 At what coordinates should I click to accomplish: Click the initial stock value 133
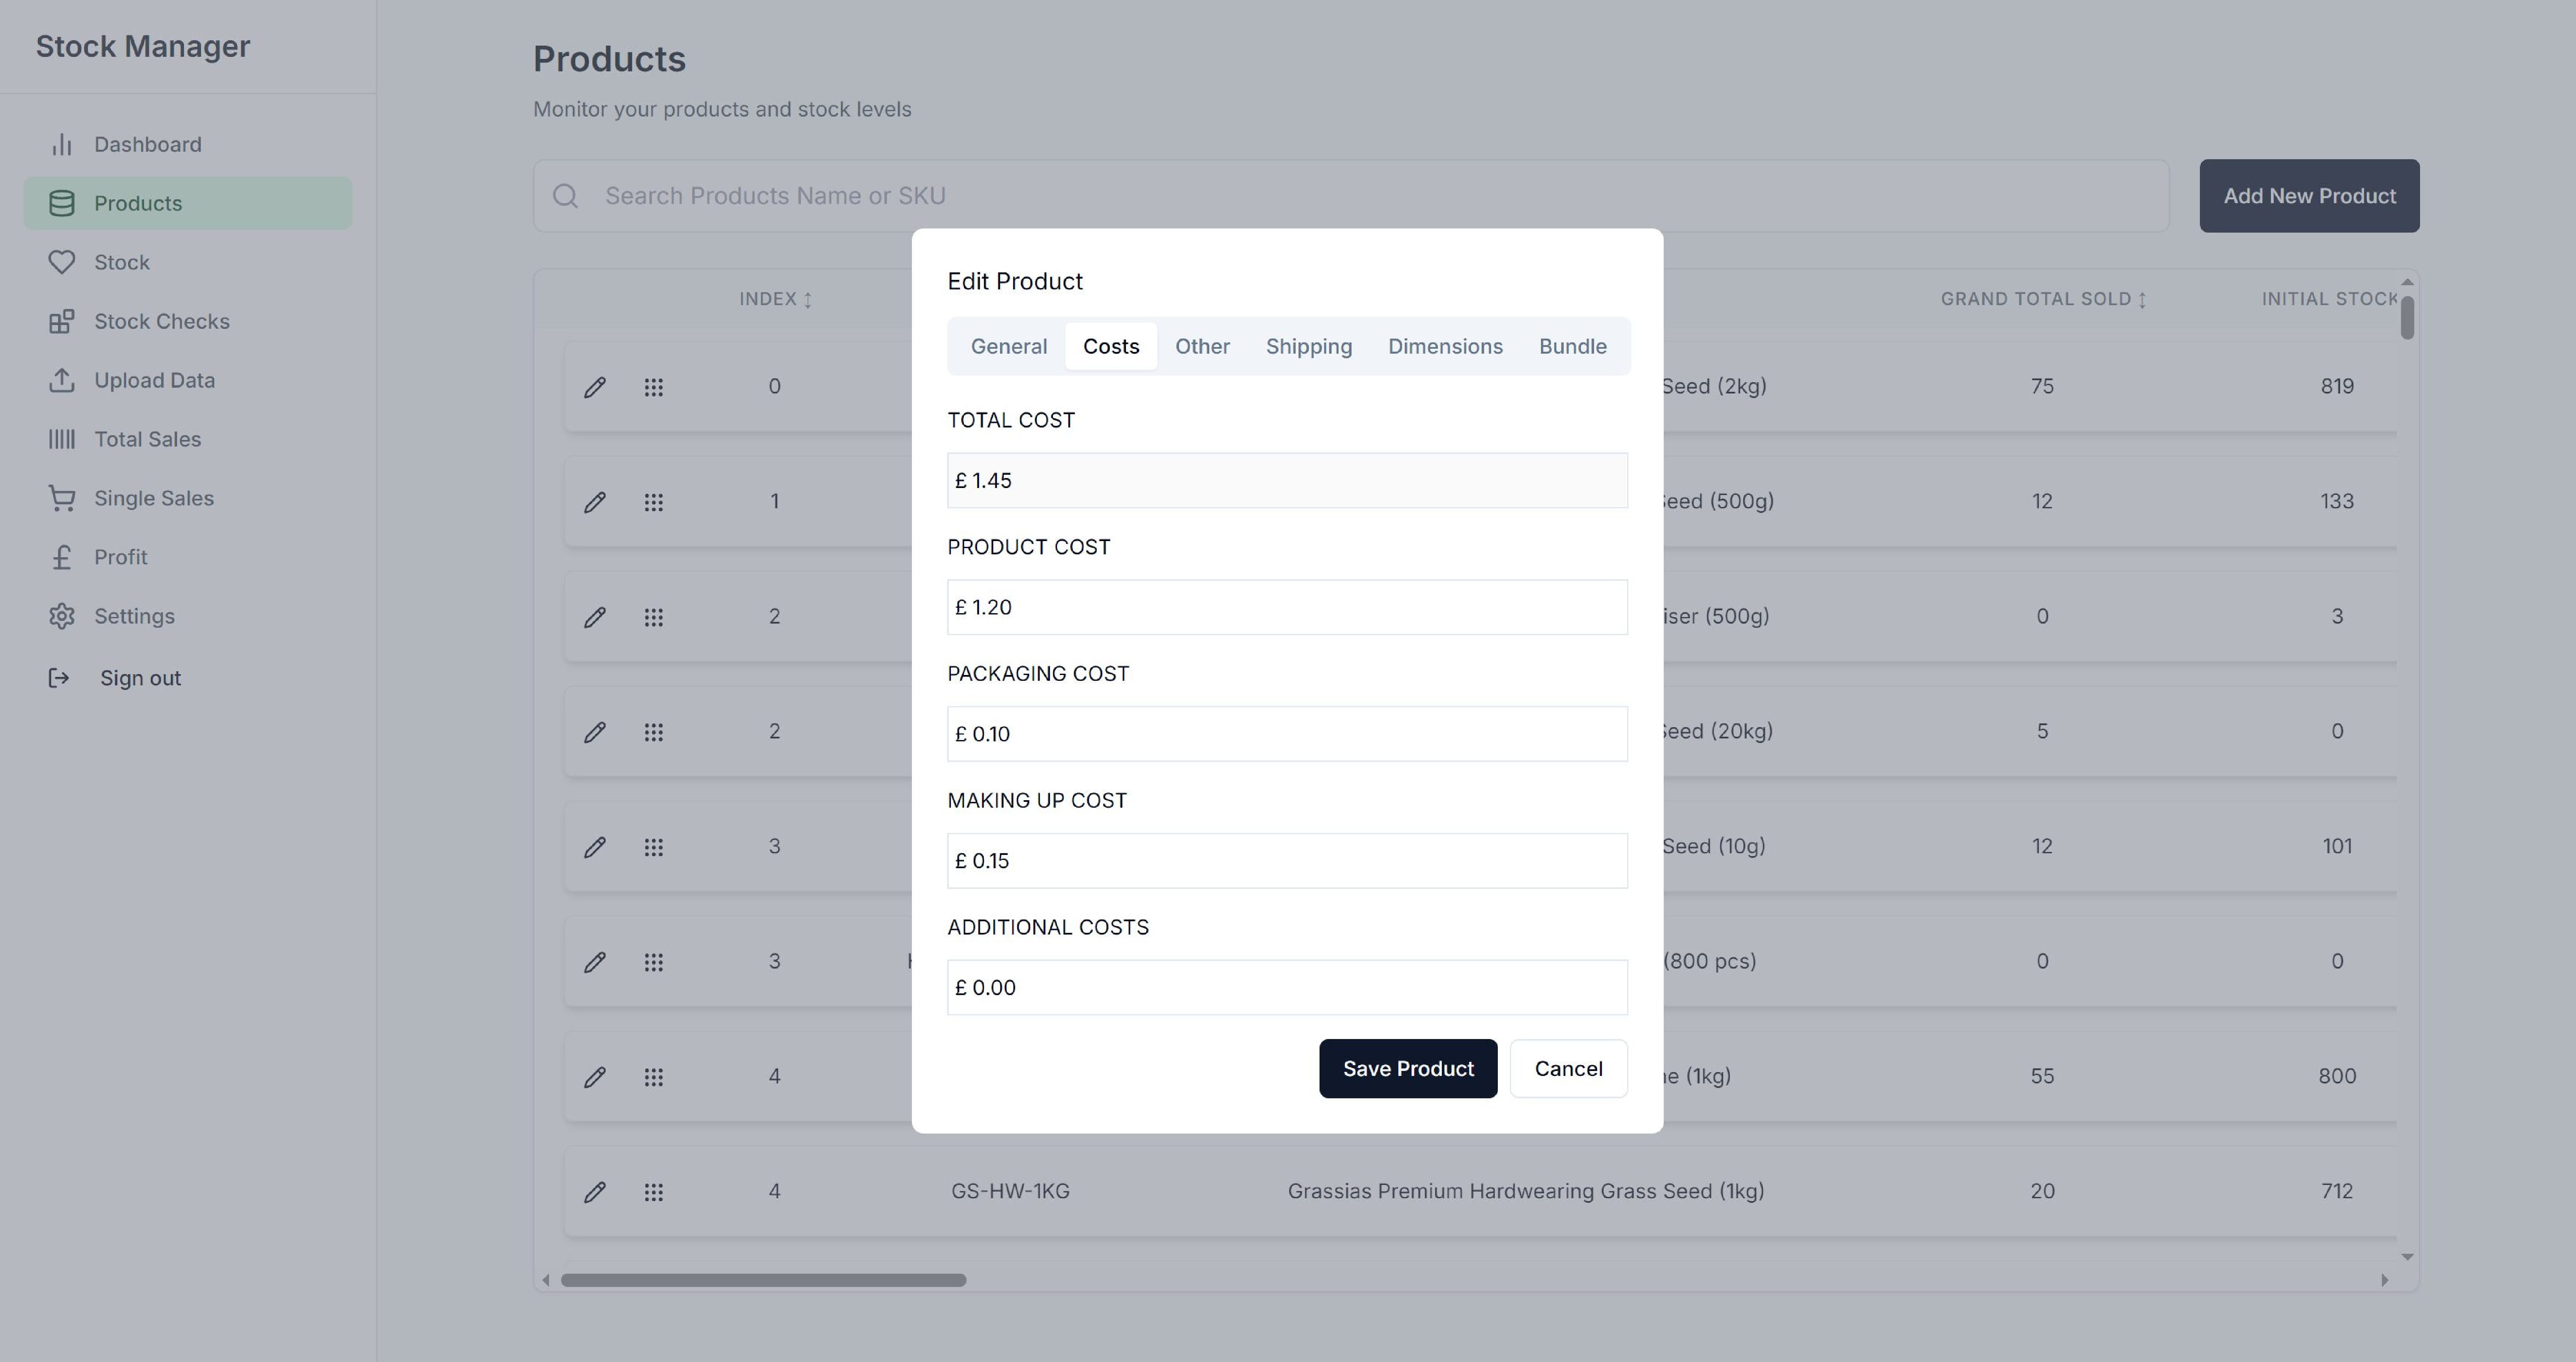click(x=2337, y=501)
